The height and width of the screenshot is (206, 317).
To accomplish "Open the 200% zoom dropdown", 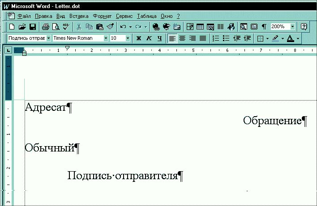I will point(292,27).
